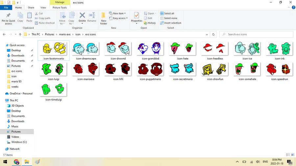Image resolution: width=296 pixels, height=166 pixels.
Task: Go back with the Back arrow
Action: [x=4, y=34]
